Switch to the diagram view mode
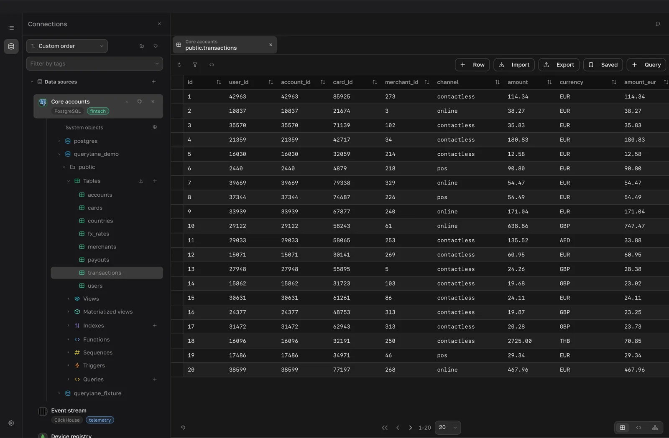The height and width of the screenshot is (438, 669). [x=655, y=428]
